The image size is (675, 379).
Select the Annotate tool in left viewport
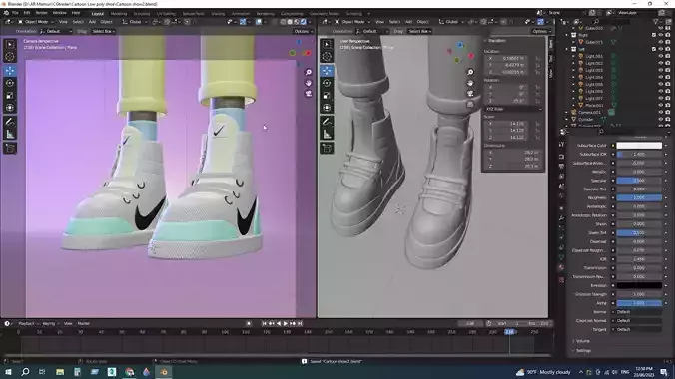coord(10,122)
